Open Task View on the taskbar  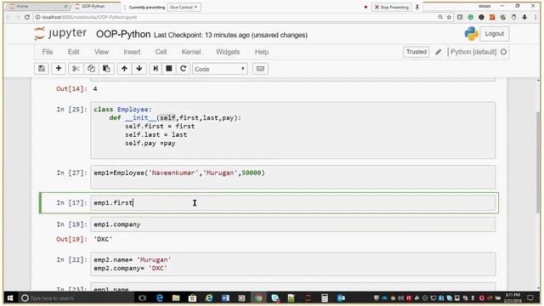(x=142, y=298)
